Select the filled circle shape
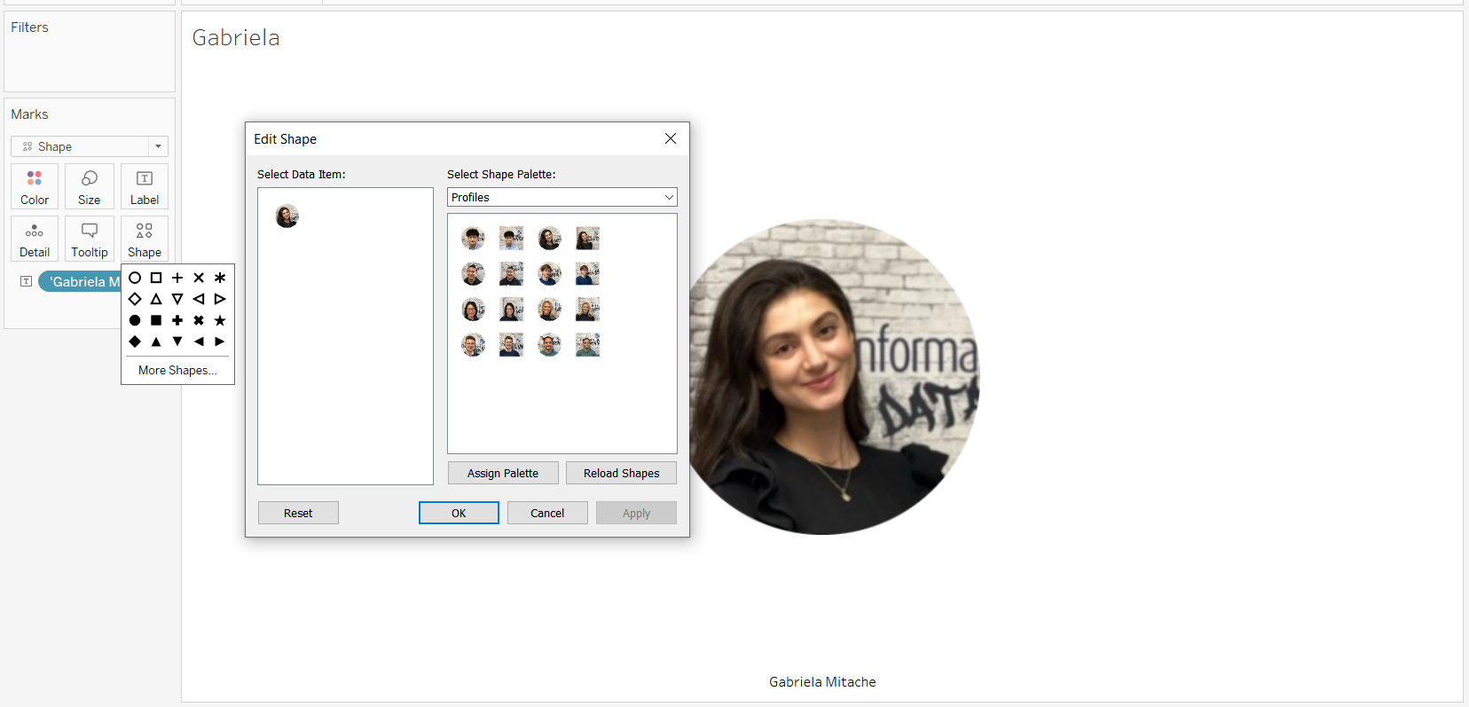1469x707 pixels. (x=135, y=320)
